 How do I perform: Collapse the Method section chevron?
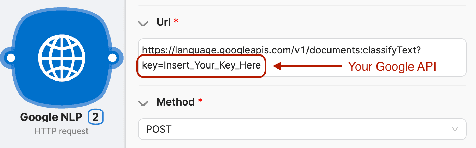[x=143, y=102]
